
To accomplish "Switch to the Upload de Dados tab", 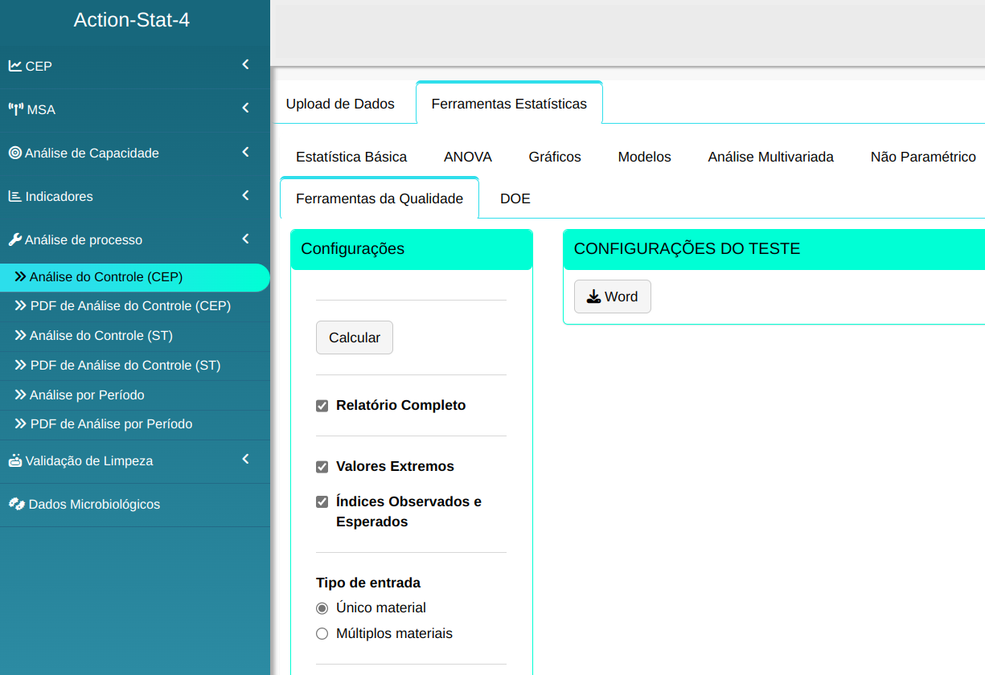I will [x=340, y=104].
